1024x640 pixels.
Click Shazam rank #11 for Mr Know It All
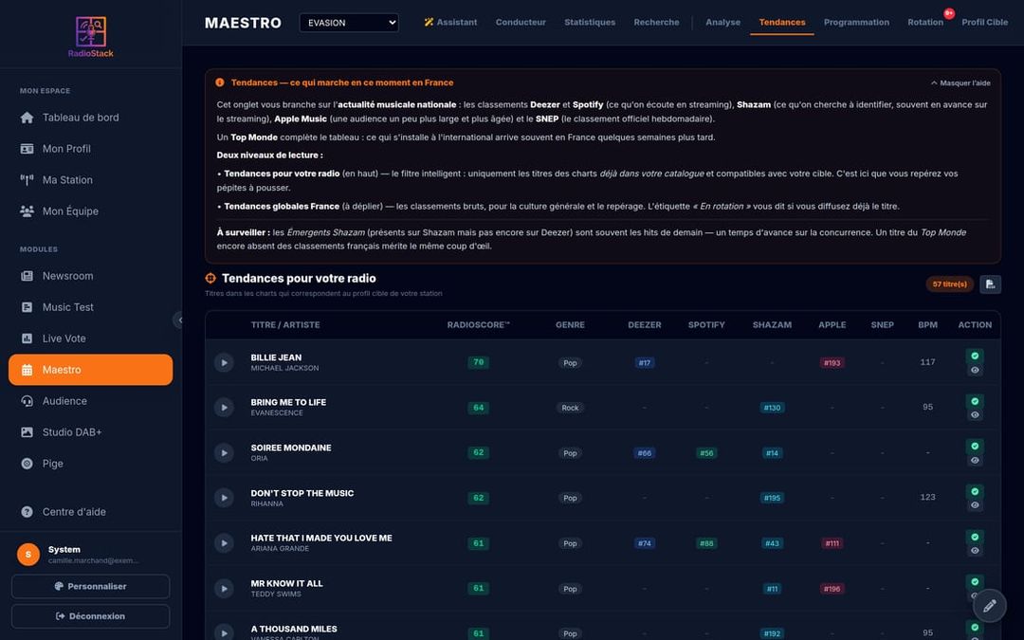click(x=772, y=589)
